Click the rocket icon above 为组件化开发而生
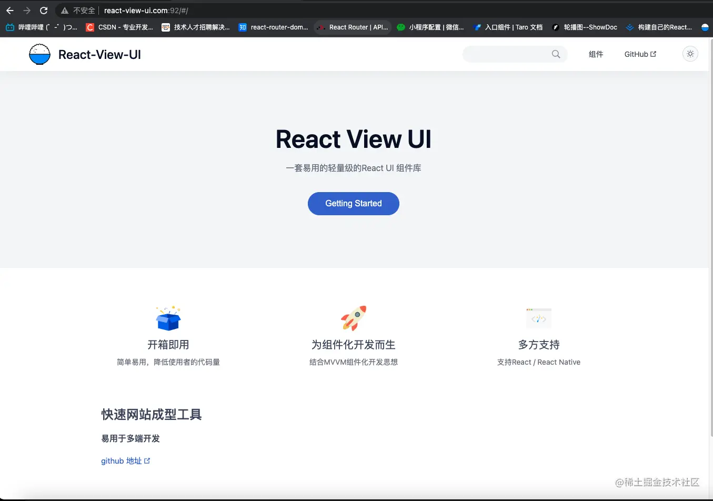This screenshot has height=501, width=713. (354, 318)
